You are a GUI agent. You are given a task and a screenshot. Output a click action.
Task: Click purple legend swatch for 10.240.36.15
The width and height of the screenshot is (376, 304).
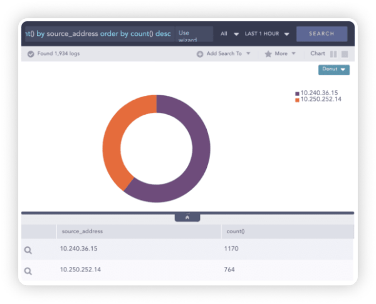297,93
